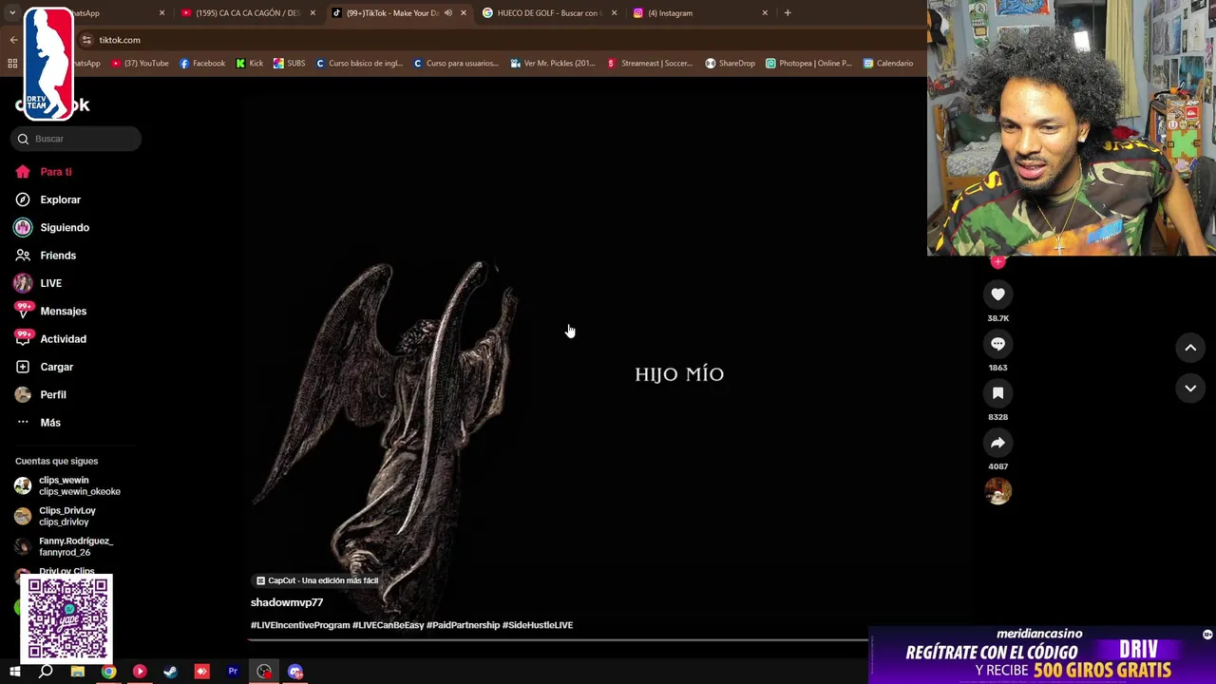
Task: Open the Streameast bookmark
Action: [x=649, y=64]
